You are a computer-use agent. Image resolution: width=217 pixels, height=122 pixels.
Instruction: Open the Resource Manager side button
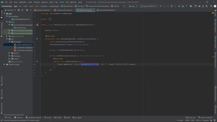(2, 29)
